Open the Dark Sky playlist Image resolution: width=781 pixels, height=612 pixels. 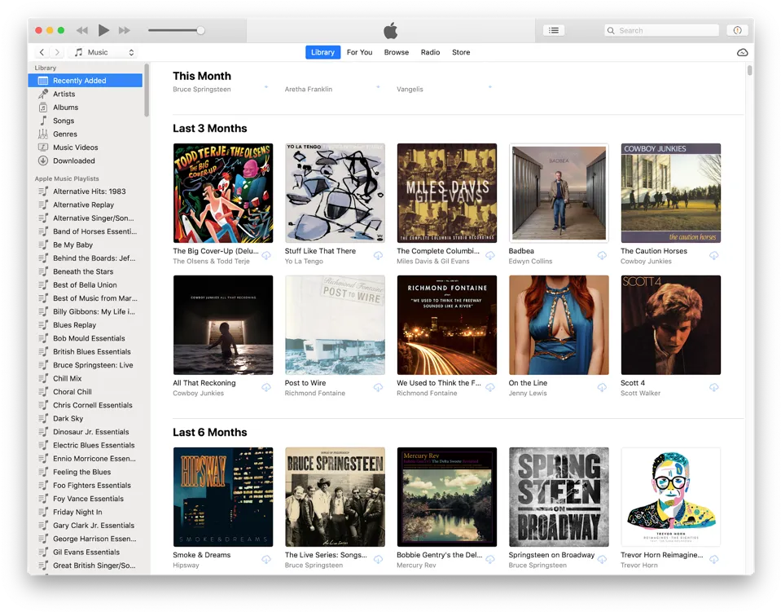[x=86, y=419]
